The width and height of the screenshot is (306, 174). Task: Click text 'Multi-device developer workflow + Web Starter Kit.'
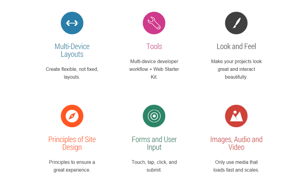[x=154, y=69]
